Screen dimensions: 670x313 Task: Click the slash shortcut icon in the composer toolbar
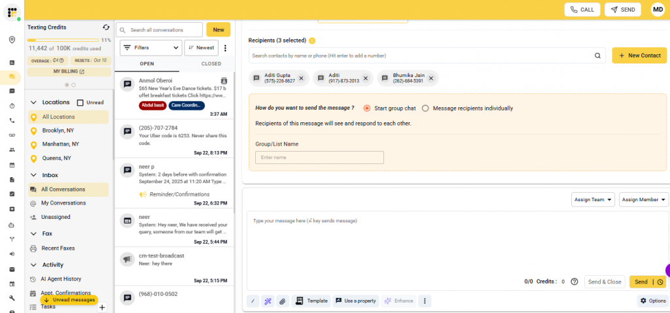tap(252, 301)
